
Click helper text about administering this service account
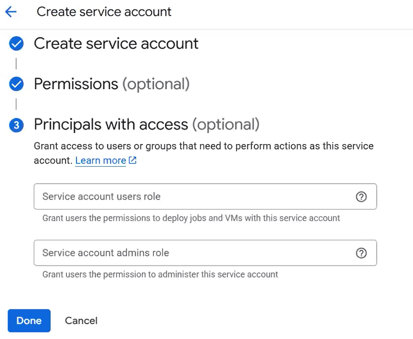coord(160,275)
